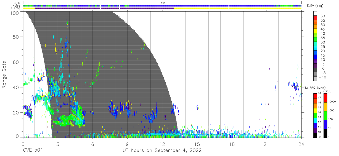Click the y-axis tick label 80
Screen dimensions: 339x156
(16, 37)
